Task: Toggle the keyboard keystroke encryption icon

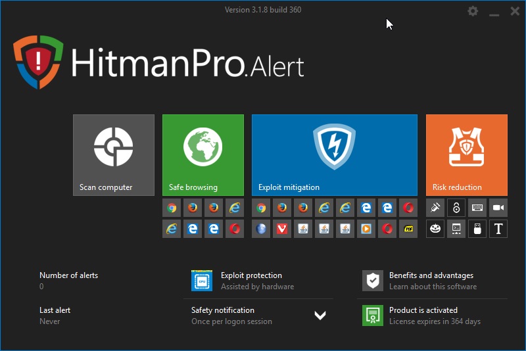Action: [477, 208]
